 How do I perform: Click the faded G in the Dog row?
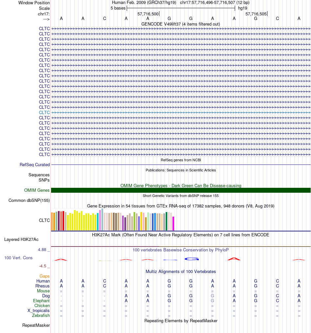(212, 296)
